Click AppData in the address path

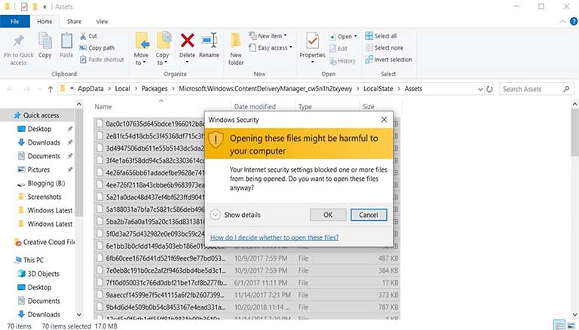pos(90,89)
